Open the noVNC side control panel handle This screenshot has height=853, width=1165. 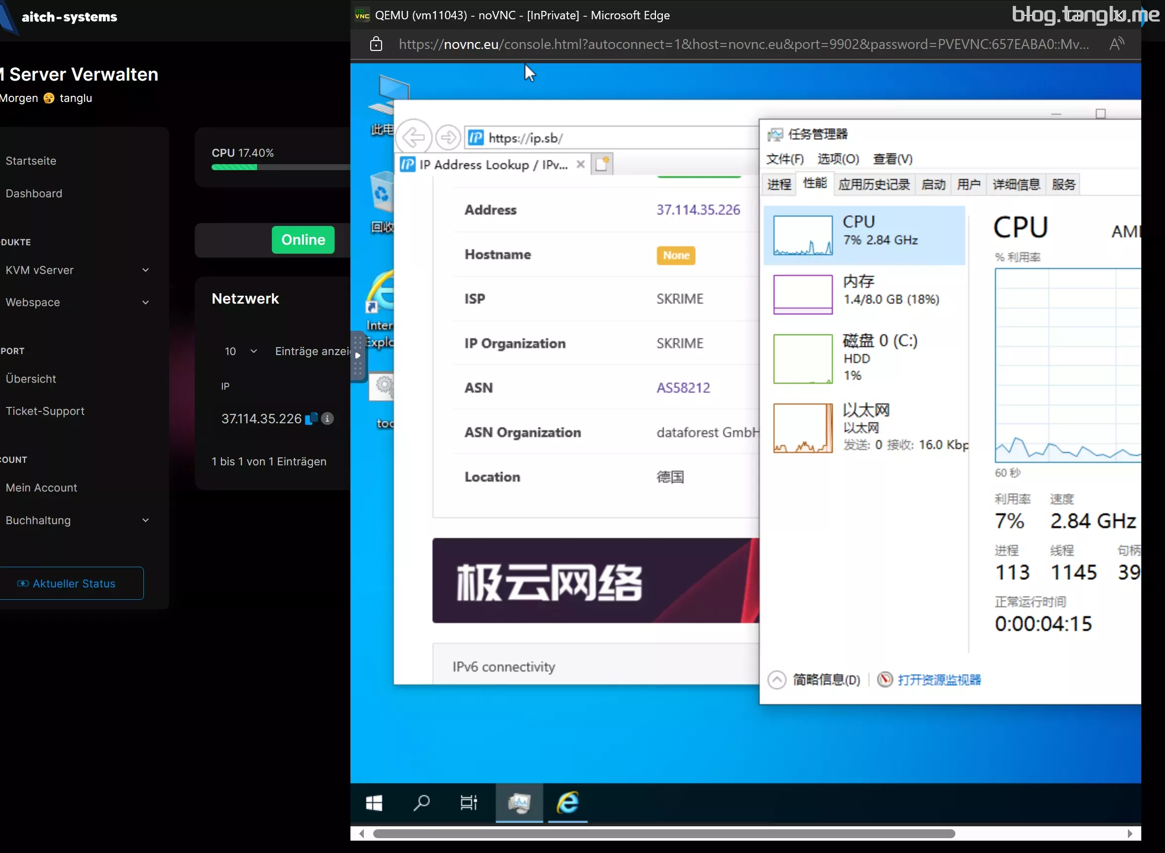pos(358,356)
